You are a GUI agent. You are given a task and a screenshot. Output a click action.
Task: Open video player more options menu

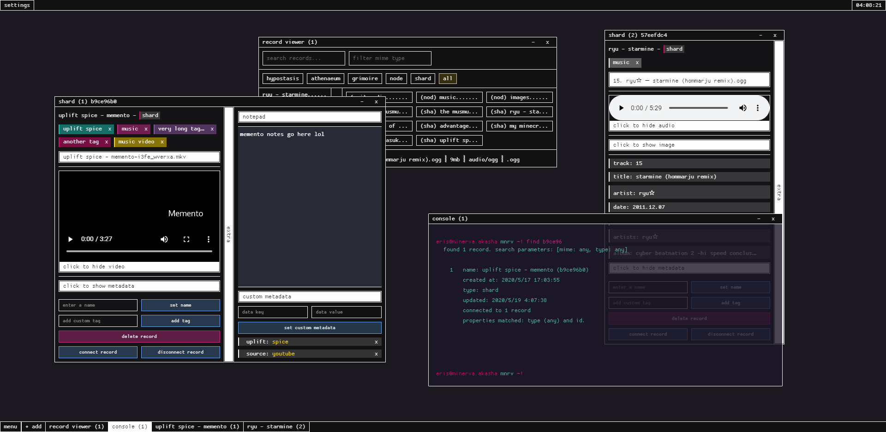(x=209, y=239)
